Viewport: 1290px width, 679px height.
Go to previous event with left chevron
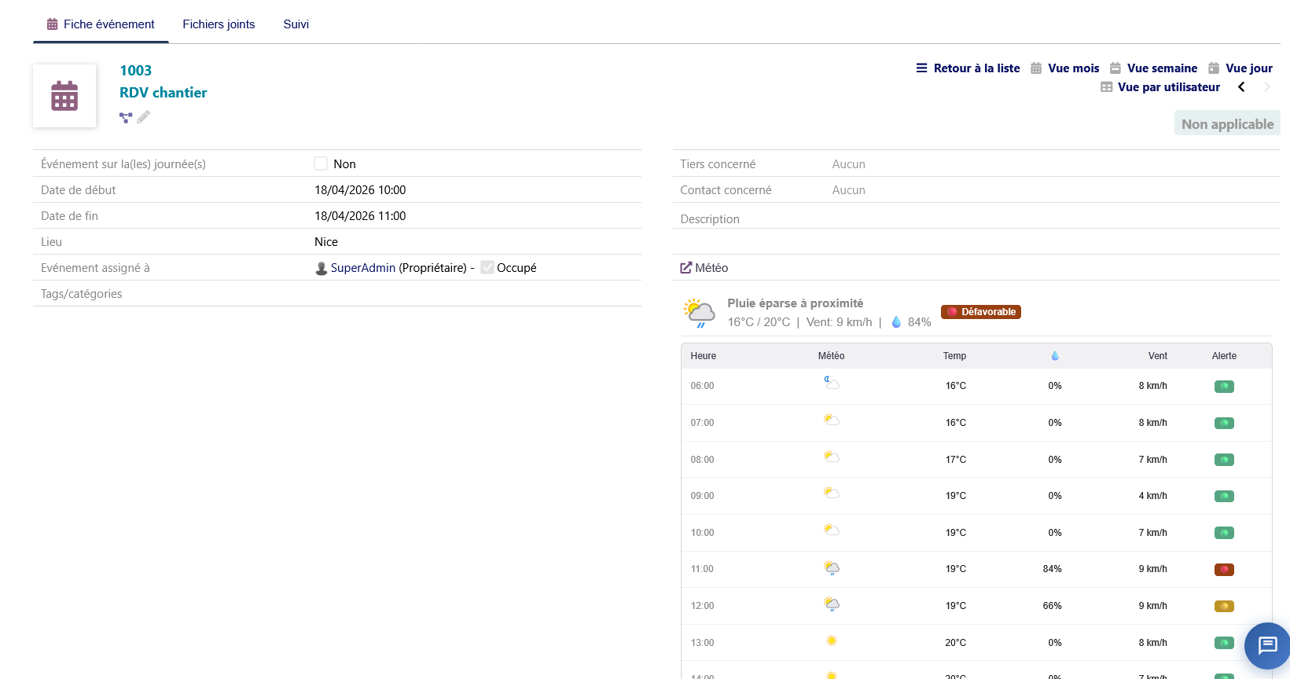(x=1241, y=87)
